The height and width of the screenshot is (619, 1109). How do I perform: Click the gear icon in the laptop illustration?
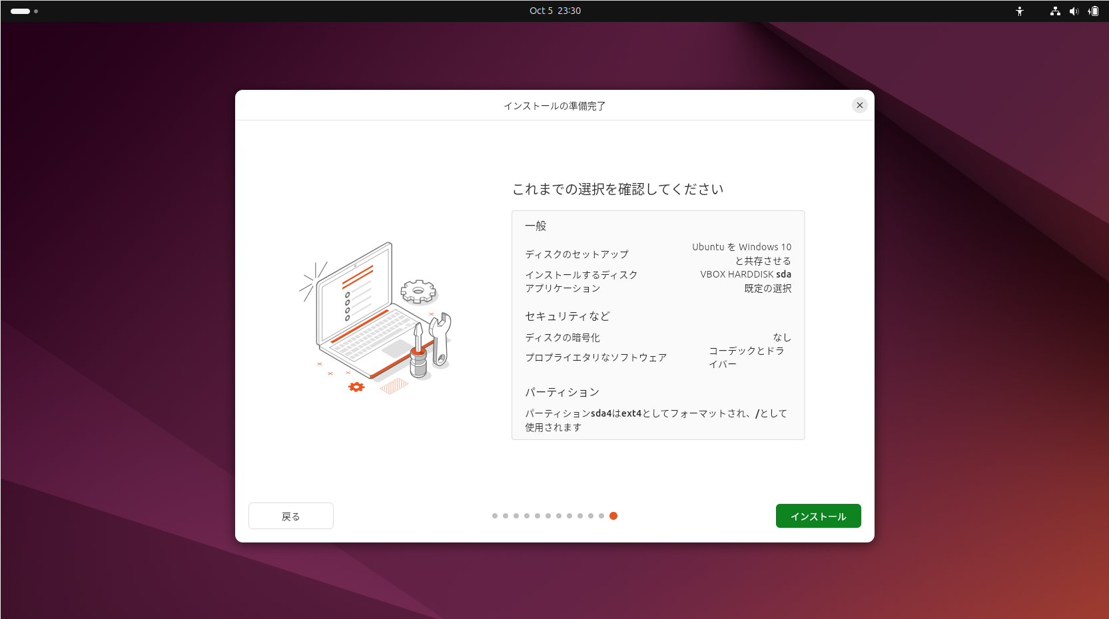tap(418, 291)
